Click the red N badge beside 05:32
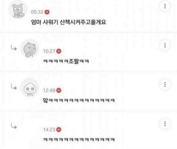 click(47, 12)
